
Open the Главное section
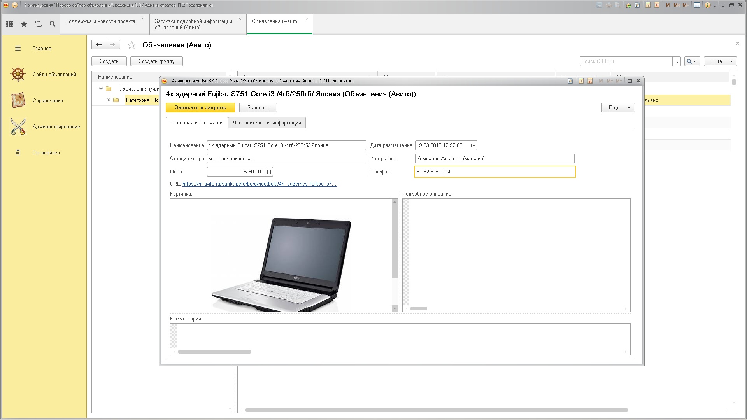click(42, 49)
